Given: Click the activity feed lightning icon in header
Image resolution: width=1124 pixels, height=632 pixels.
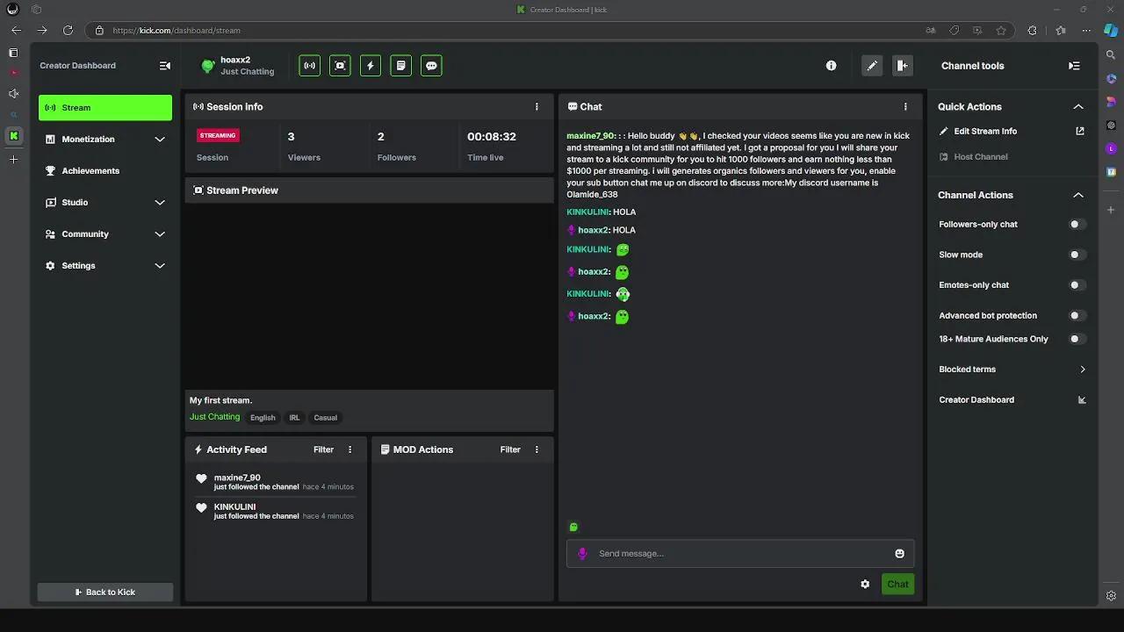Looking at the screenshot, I should (x=371, y=66).
